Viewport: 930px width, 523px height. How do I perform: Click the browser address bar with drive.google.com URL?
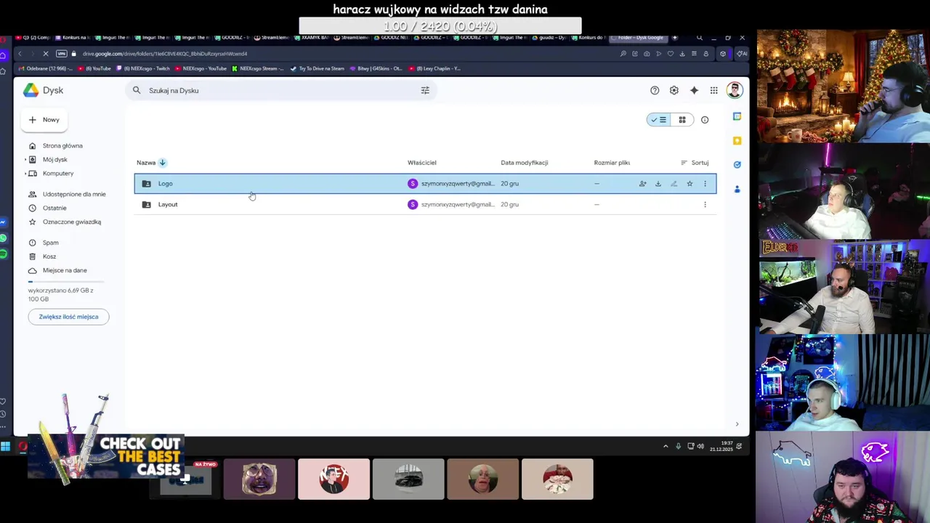[x=165, y=54]
